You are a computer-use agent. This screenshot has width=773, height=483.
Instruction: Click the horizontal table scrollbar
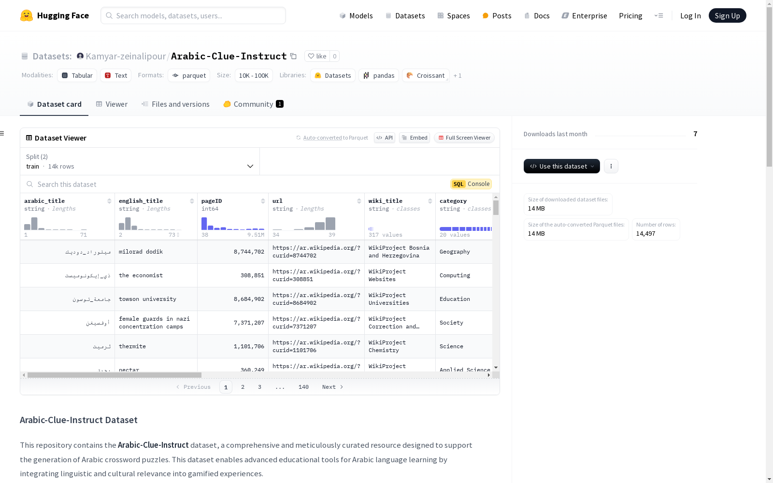(115, 375)
